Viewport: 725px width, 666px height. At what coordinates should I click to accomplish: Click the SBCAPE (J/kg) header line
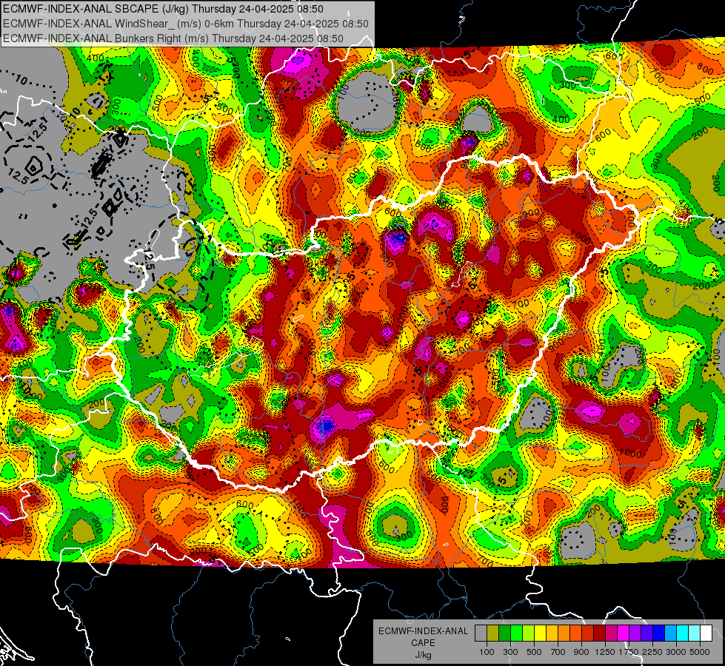[x=163, y=9]
